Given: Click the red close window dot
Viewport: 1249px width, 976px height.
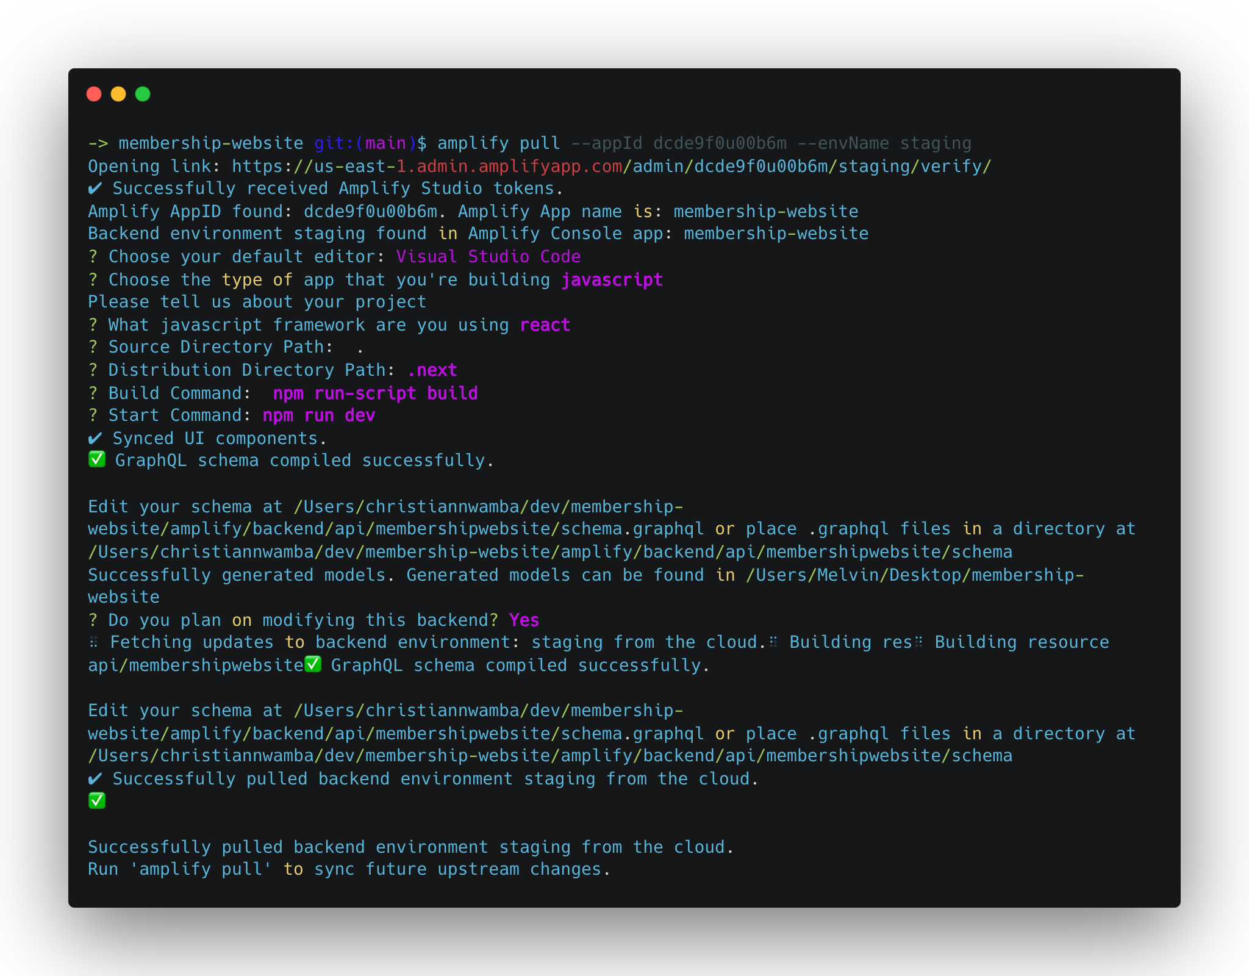Looking at the screenshot, I should click(x=94, y=94).
